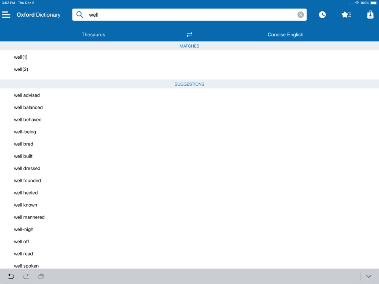Clear the search field text
The height and width of the screenshot is (284, 379).
coord(301,15)
